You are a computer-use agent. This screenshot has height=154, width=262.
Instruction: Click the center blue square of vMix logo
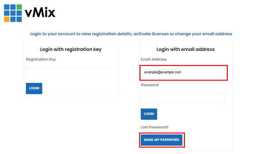tap(13, 13)
